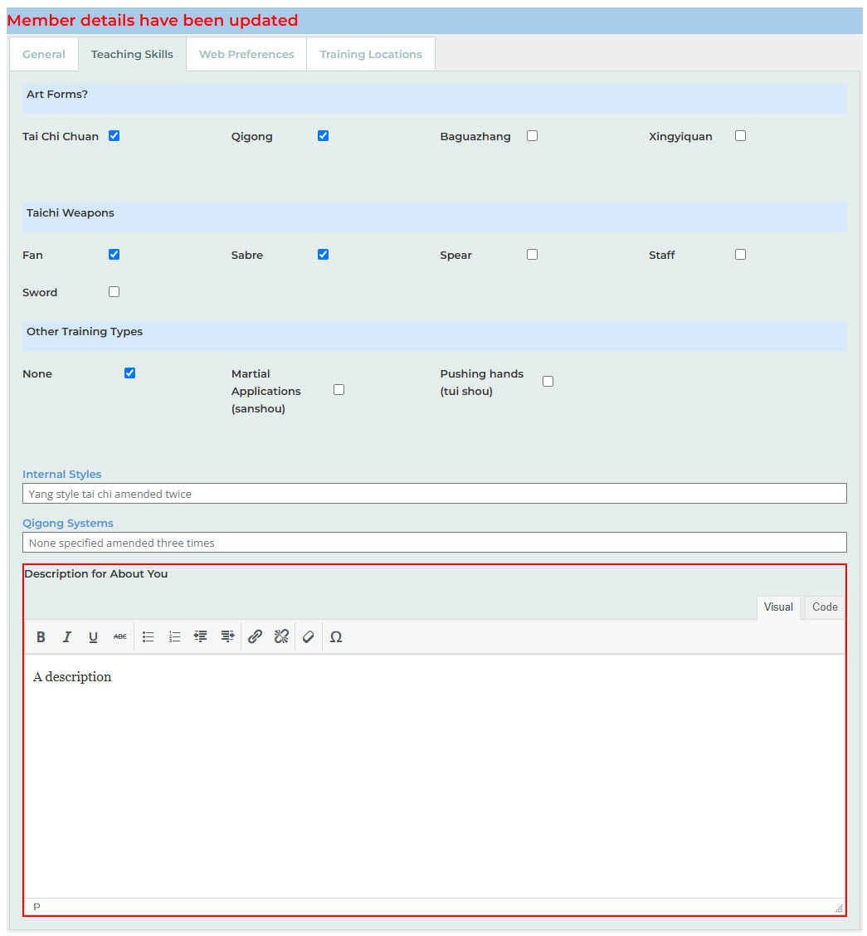Check the Baguazhang checkbox
867x936 pixels.
click(x=533, y=136)
